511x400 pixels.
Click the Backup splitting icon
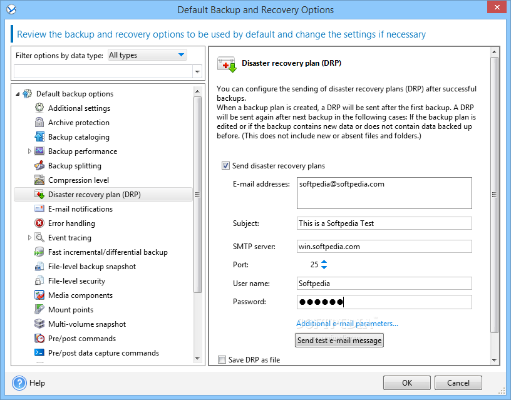point(39,165)
